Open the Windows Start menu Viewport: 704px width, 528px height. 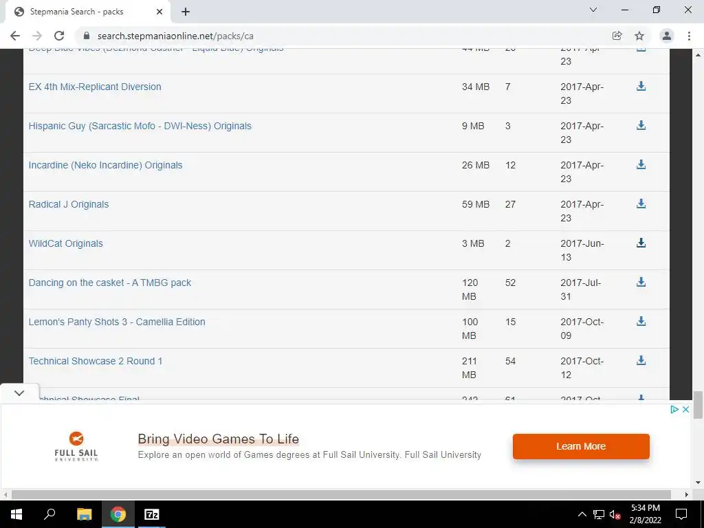coord(16,514)
